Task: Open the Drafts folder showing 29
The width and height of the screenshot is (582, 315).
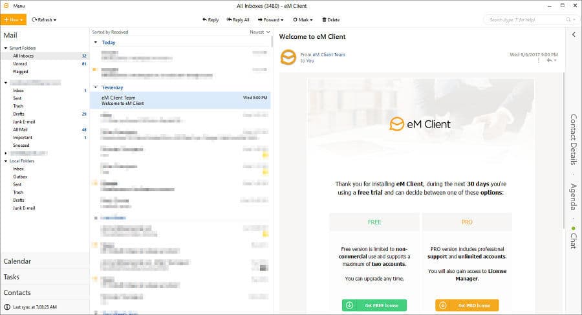Action: 45,114
